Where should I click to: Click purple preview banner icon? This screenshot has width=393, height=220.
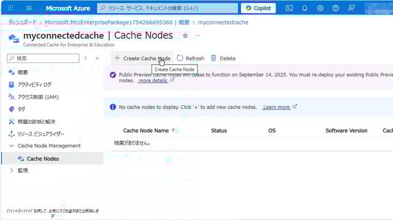(x=113, y=74)
